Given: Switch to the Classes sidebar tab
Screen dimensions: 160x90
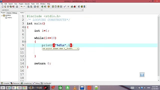Looking at the screenshot, I should [9, 13].
